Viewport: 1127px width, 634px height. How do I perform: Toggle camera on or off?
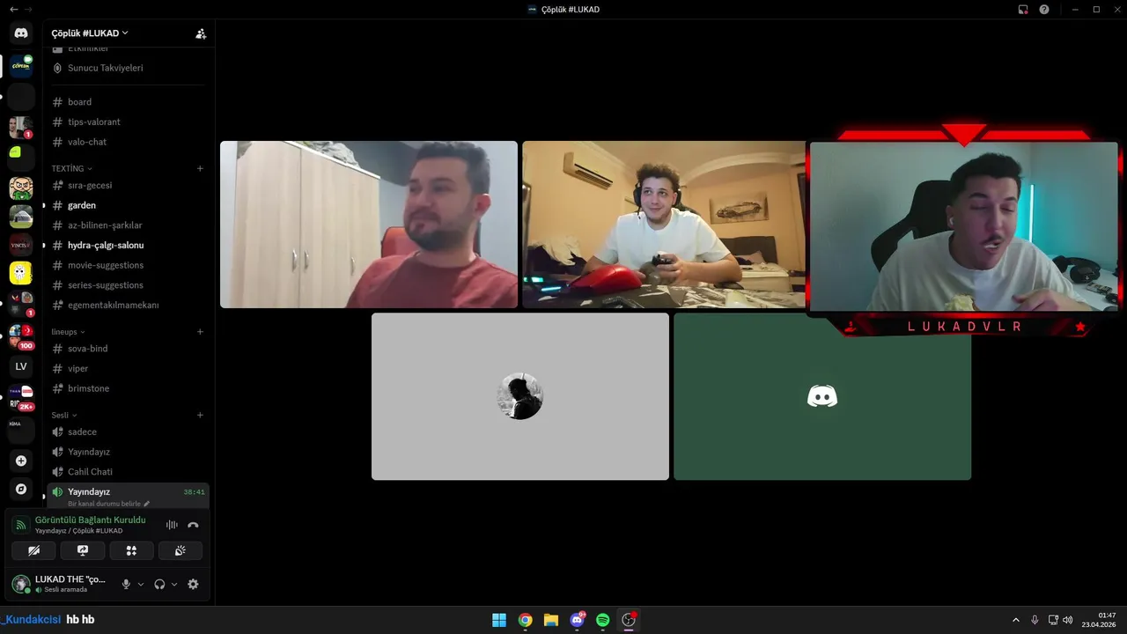click(33, 550)
